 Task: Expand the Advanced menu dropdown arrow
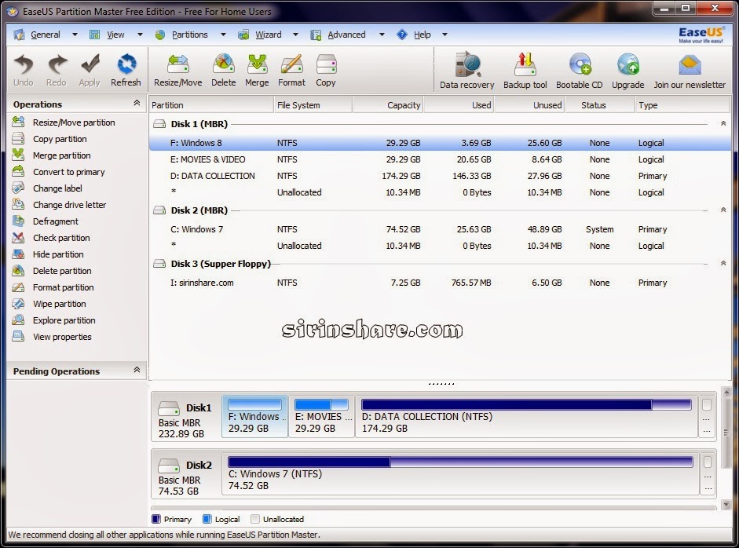[x=382, y=35]
